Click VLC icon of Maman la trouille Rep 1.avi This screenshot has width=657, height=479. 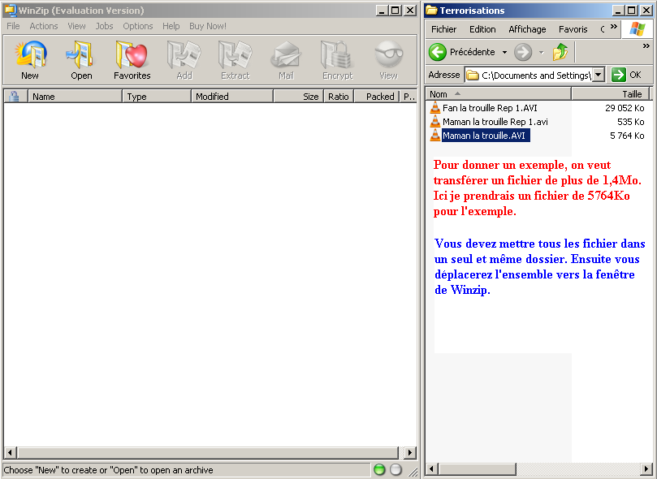pyautogui.click(x=435, y=122)
